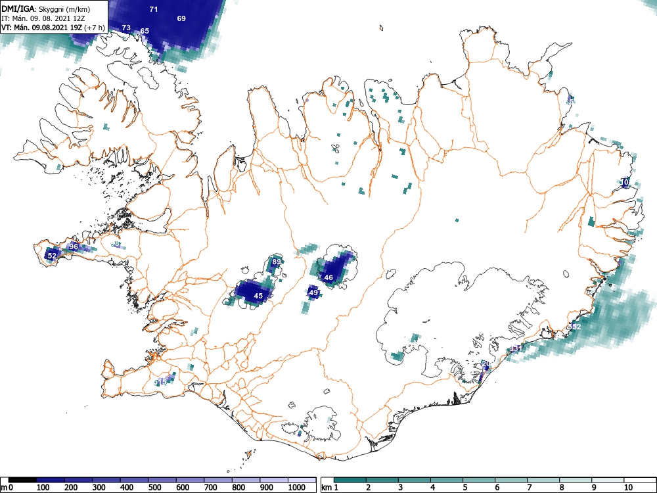Pick the 200 m legend swatch
The image size is (657, 493).
pos(78,480)
